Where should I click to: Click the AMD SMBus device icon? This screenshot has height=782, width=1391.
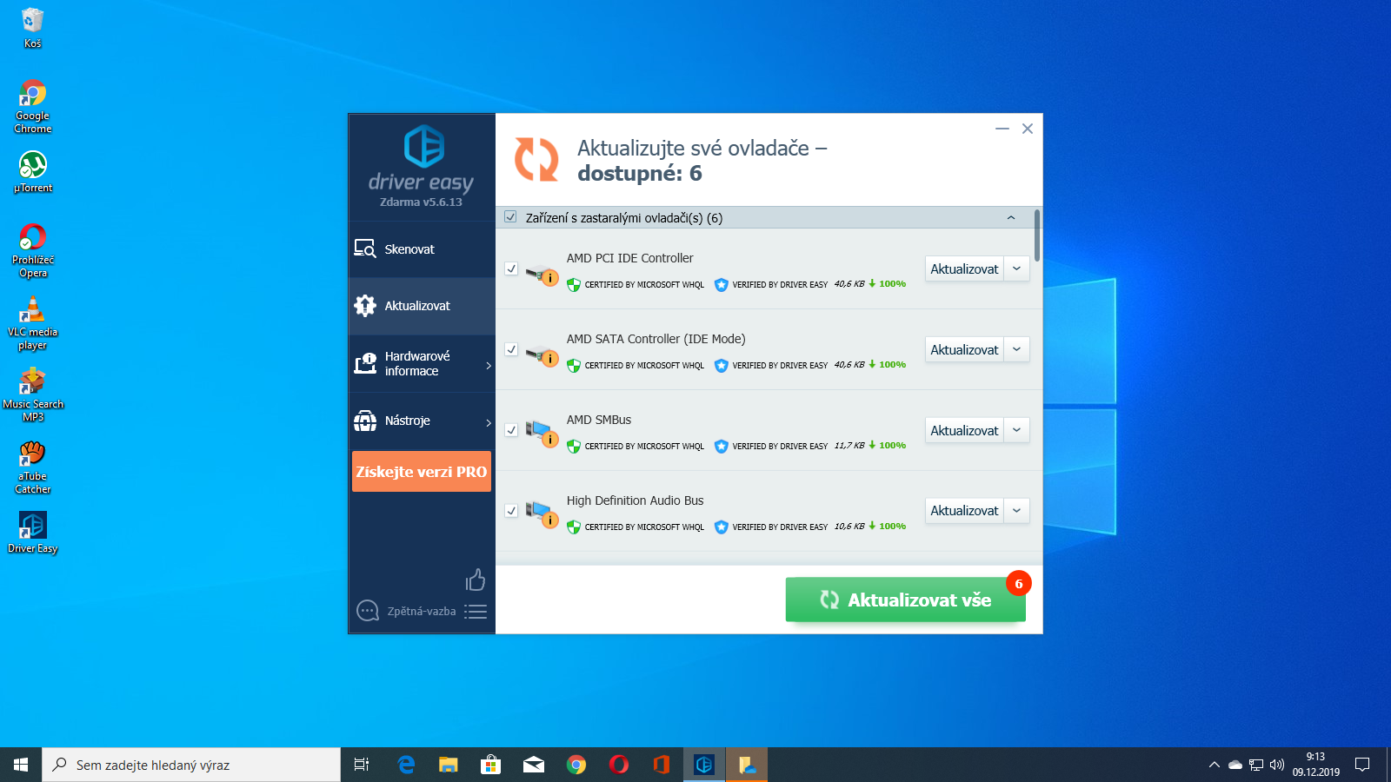pyautogui.click(x=542, y=433)
